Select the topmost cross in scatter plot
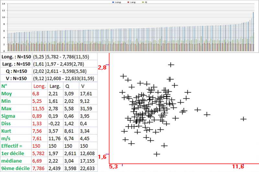The height and width of the screenshot is (172, 259). click(x=171, y=65)
